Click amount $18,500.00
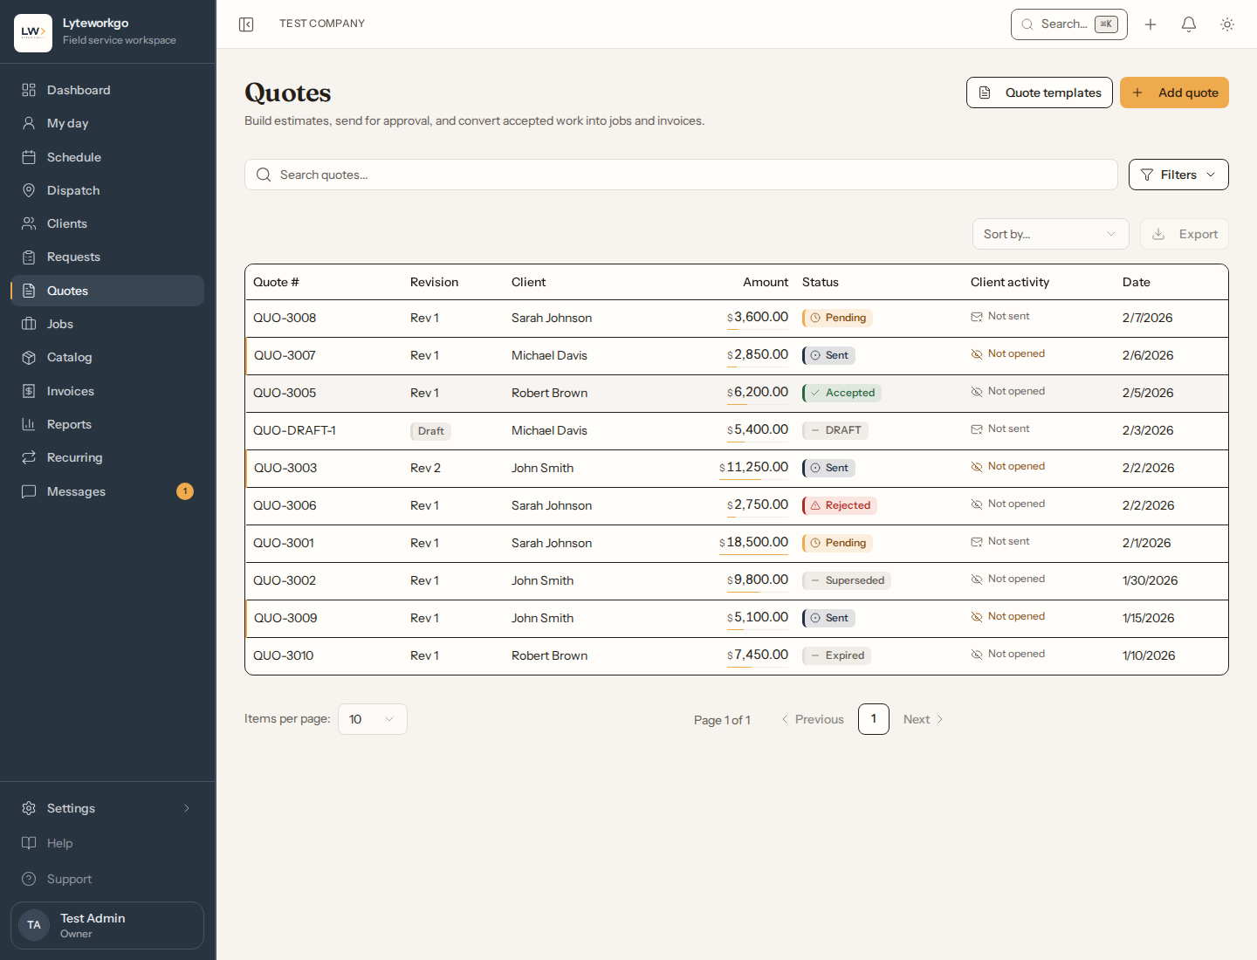This screenshot has height=960, width=1257. (753, 542)
